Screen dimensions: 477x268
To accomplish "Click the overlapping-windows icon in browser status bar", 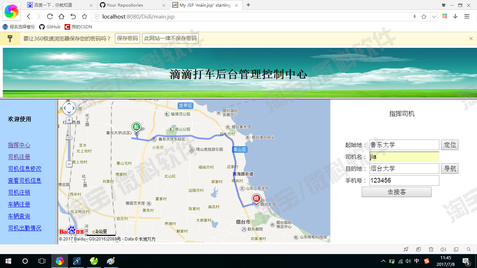I will (456, 250).
